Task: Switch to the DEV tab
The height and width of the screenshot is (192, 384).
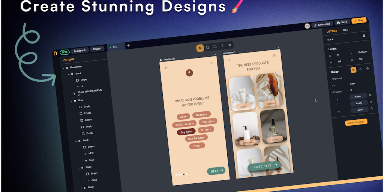Action: coord(345,30)
